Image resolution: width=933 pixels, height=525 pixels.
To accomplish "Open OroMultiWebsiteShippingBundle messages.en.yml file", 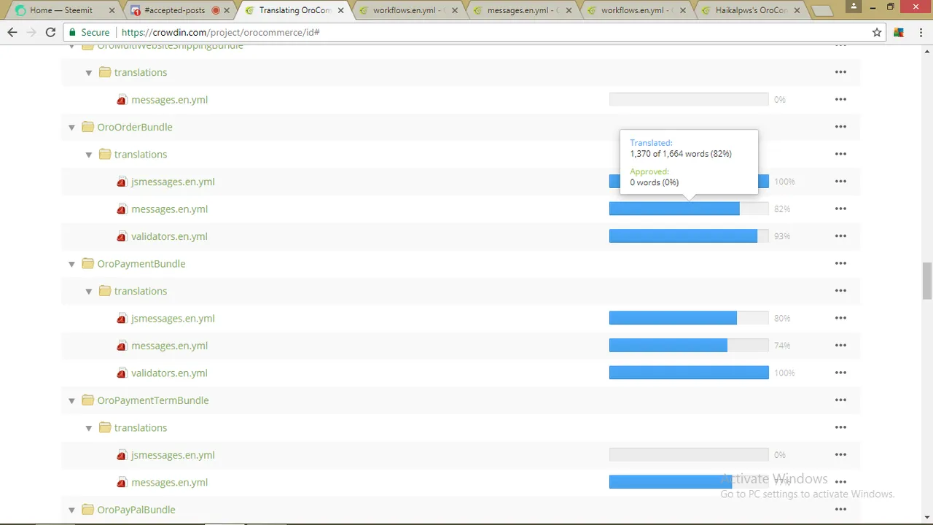I will tap(169, 100).
